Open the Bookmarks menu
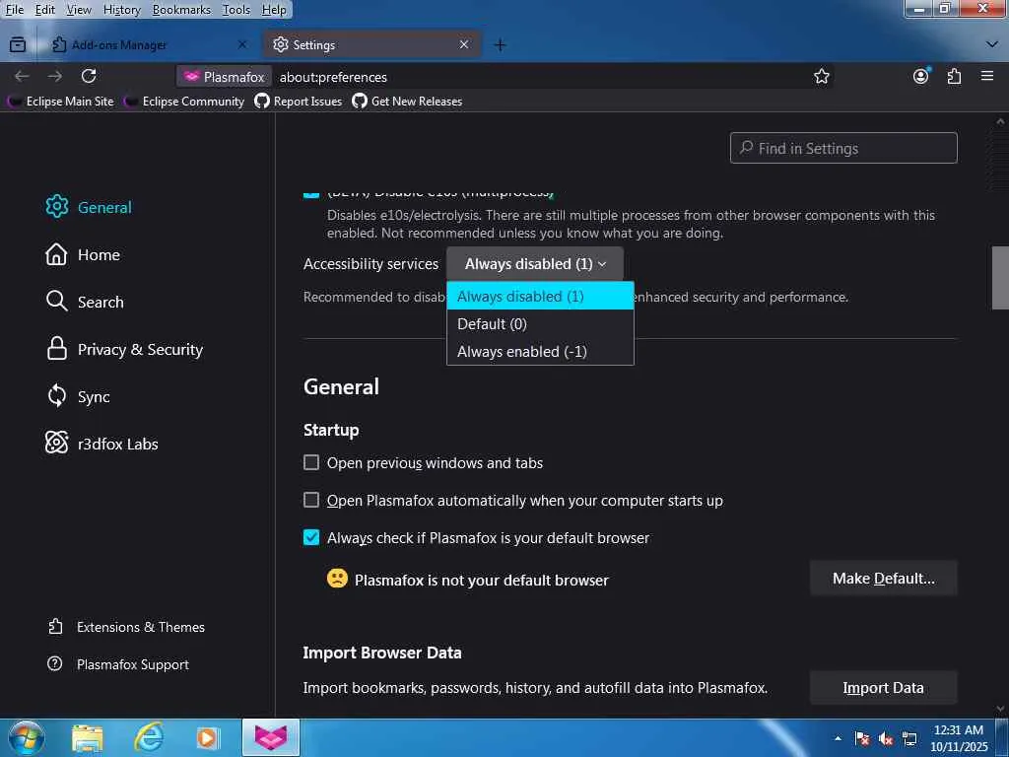 (x=181, y=10)
